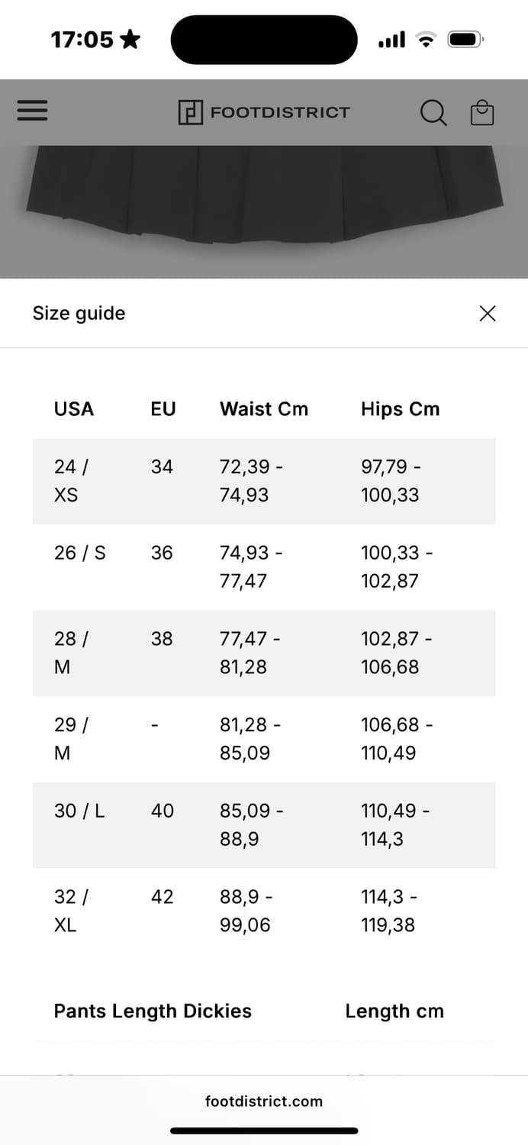Screen dimensions: 528x1145
Task: Select the 24 / XS size row
Action: [x=264, y=481]
